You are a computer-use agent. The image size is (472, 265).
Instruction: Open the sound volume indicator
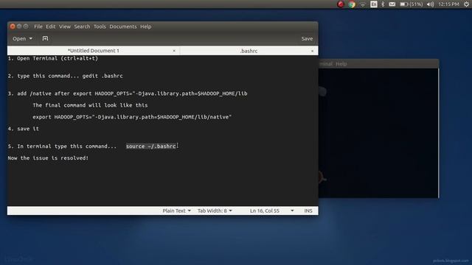(431, 4)
